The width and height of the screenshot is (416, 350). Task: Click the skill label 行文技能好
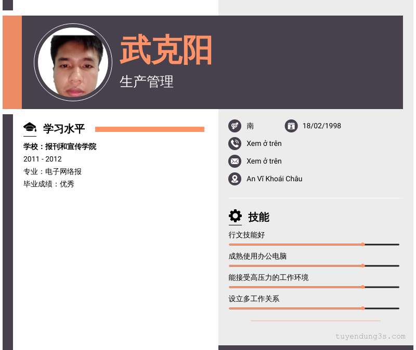(x=246, y=235)
